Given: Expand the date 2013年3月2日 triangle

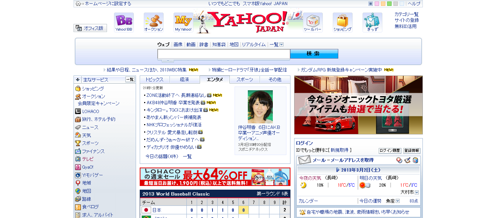Looking at the screenshot, I should click(338, 170).
